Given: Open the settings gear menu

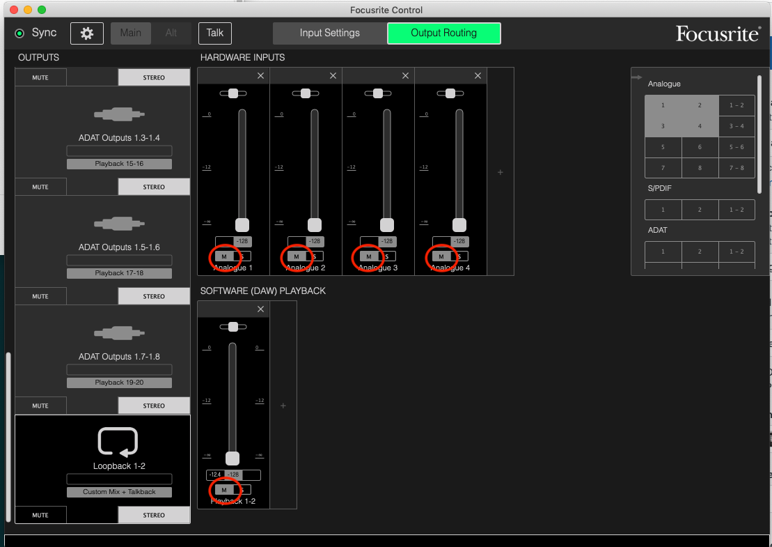Looking at the screenshot, I should [86, 33].
